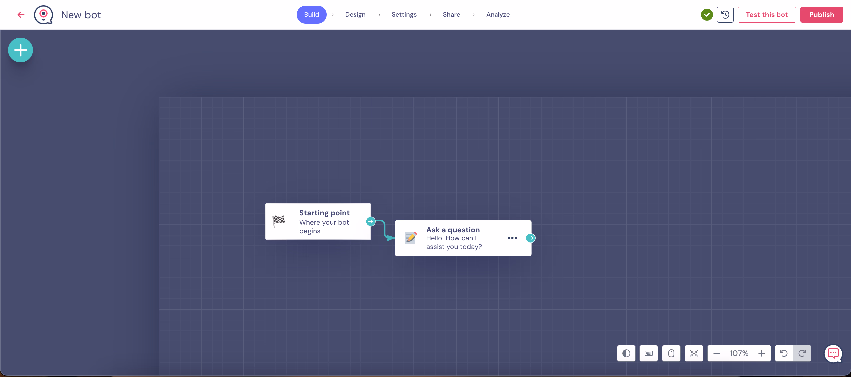The image size is (851, 377).
Task: Redo the last action
Action: (802, 353)
